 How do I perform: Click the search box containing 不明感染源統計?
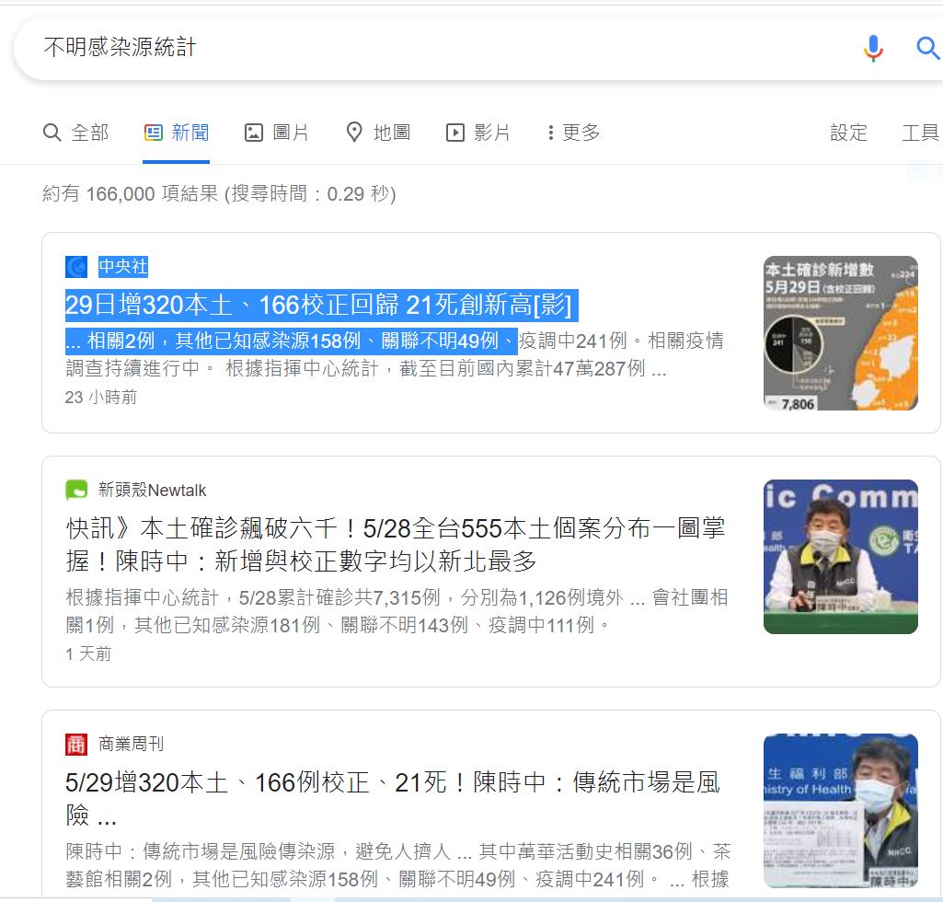(433, 48)
